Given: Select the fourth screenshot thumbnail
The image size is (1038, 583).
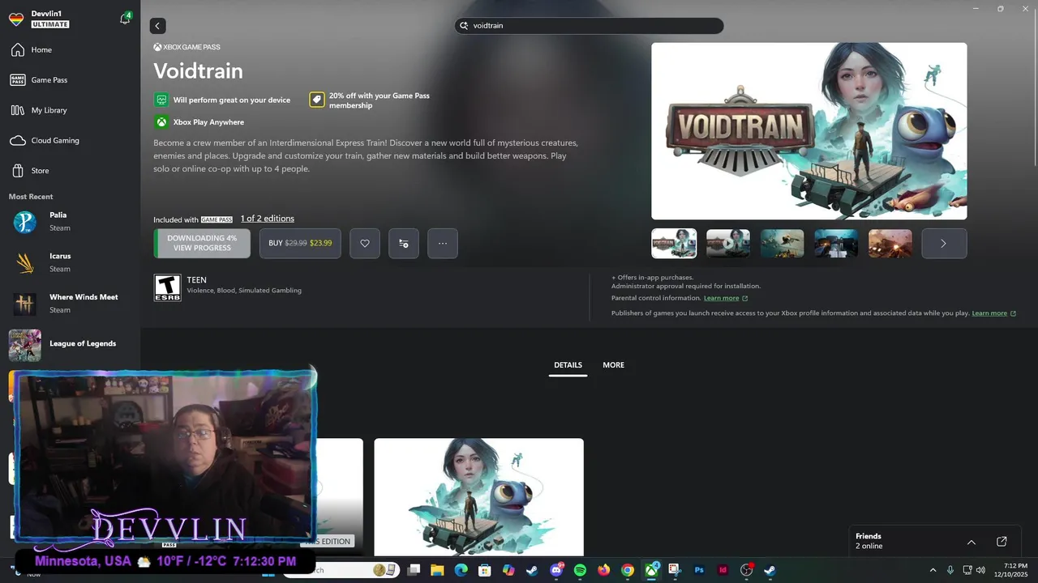Looking at the screenshot, I should 836,244.
